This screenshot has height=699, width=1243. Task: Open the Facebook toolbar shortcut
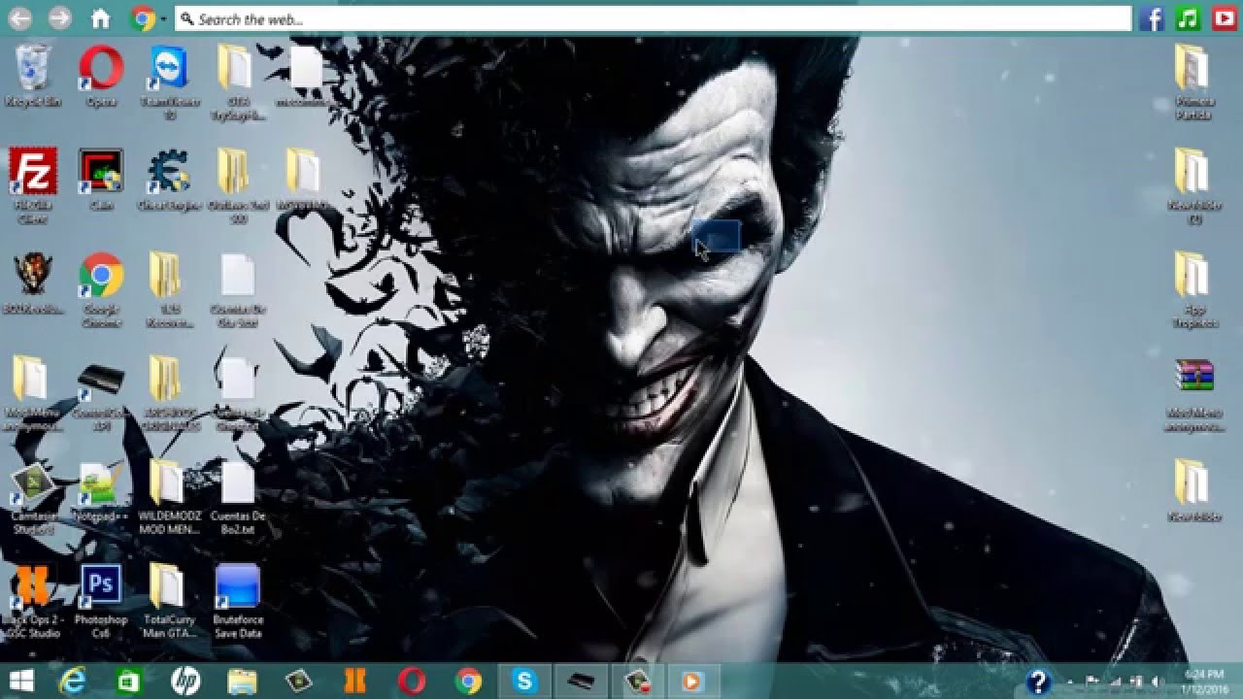[x=1152, y=18]
